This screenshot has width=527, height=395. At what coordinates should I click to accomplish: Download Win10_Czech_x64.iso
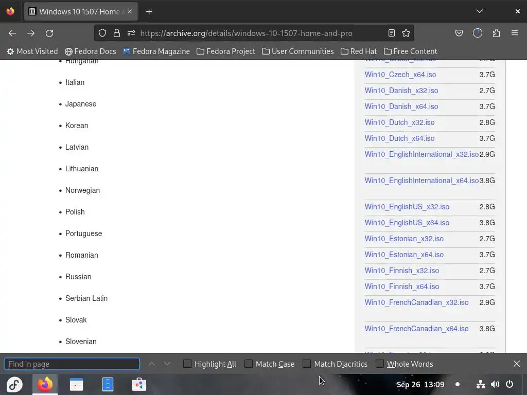coord(400,75)
